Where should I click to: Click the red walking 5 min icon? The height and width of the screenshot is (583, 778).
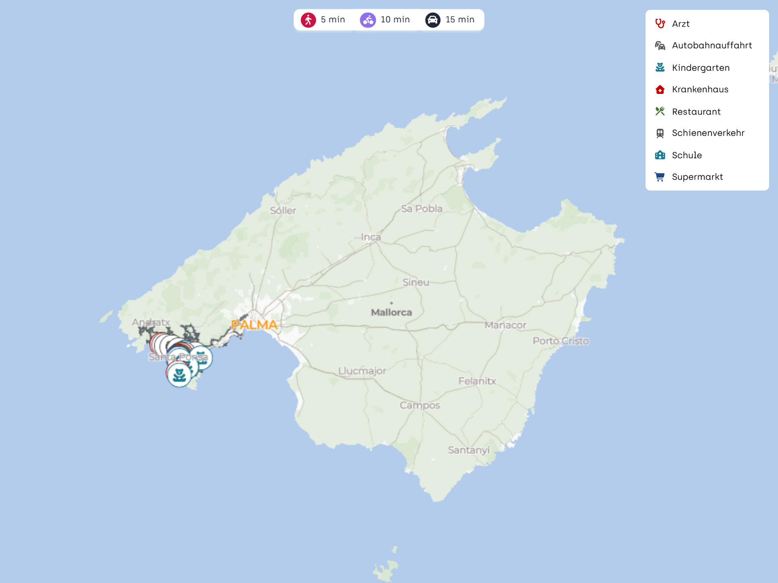coord(308,20)
